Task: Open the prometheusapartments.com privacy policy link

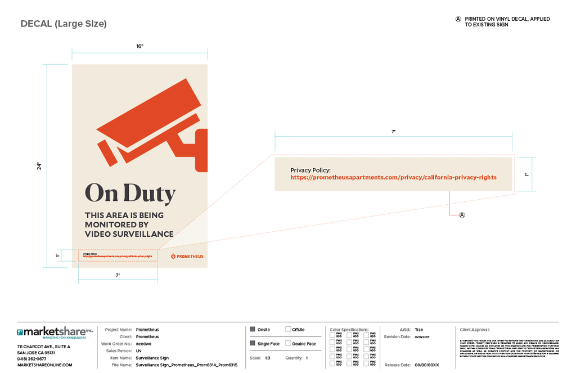Action: [x=393, y=177]
